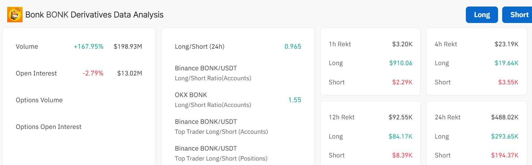Click the 4h Rekt total $23.19K
The width and height of the screenshot is (532, 165).
506,44
